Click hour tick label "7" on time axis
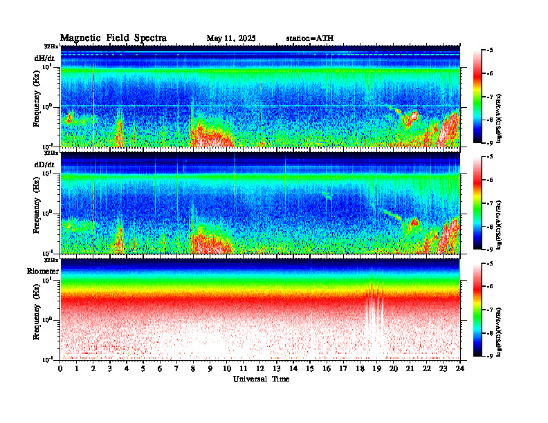This screenshot has width=548, height=423. coord(176,368)
